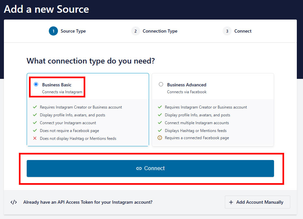Click checkmark beside 'Displays Hashtag or Mentions feeds'
303x219 pixels.
tap(160, 130)
